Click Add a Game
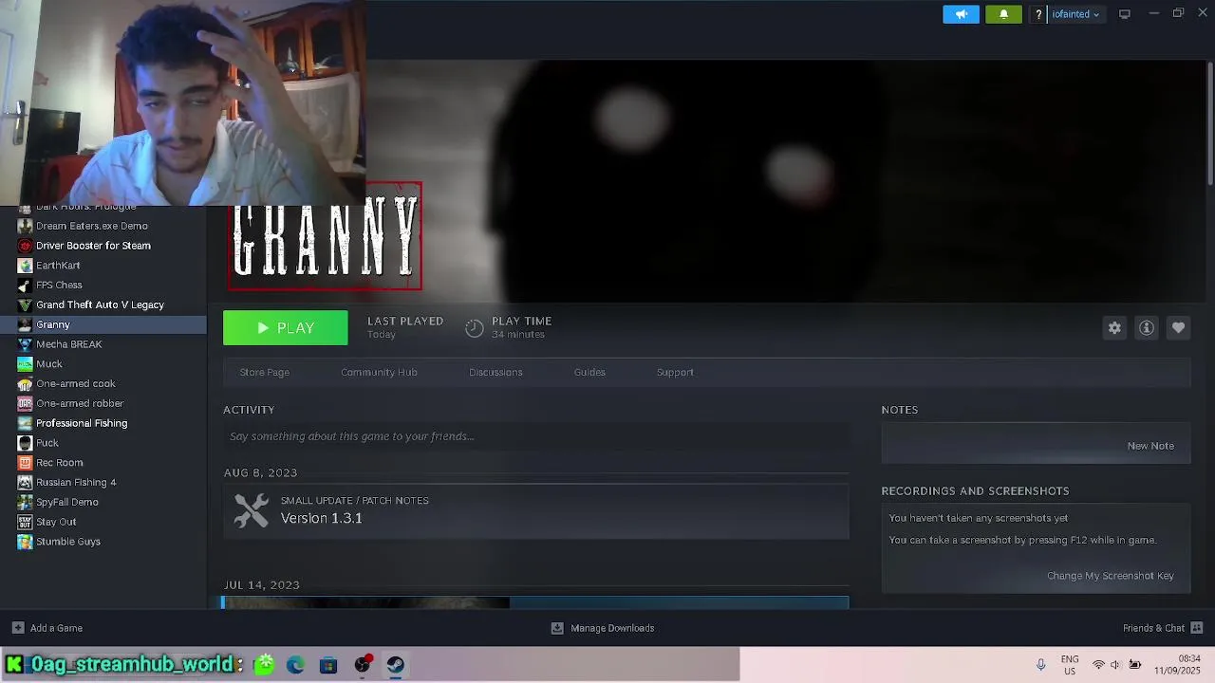Screen dimensions: 1215x683 [x=47, y=628]
